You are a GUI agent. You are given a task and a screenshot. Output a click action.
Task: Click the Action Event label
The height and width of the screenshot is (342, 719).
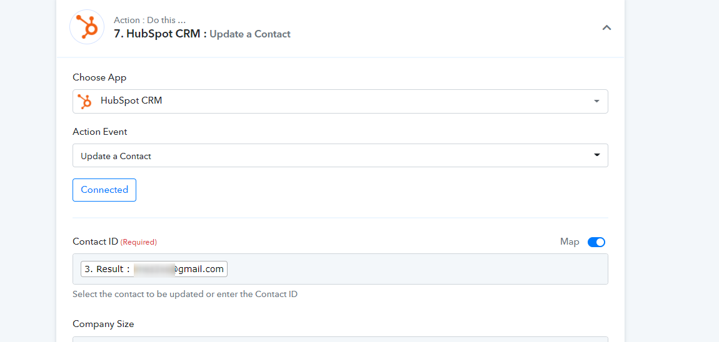coord(100,132)
